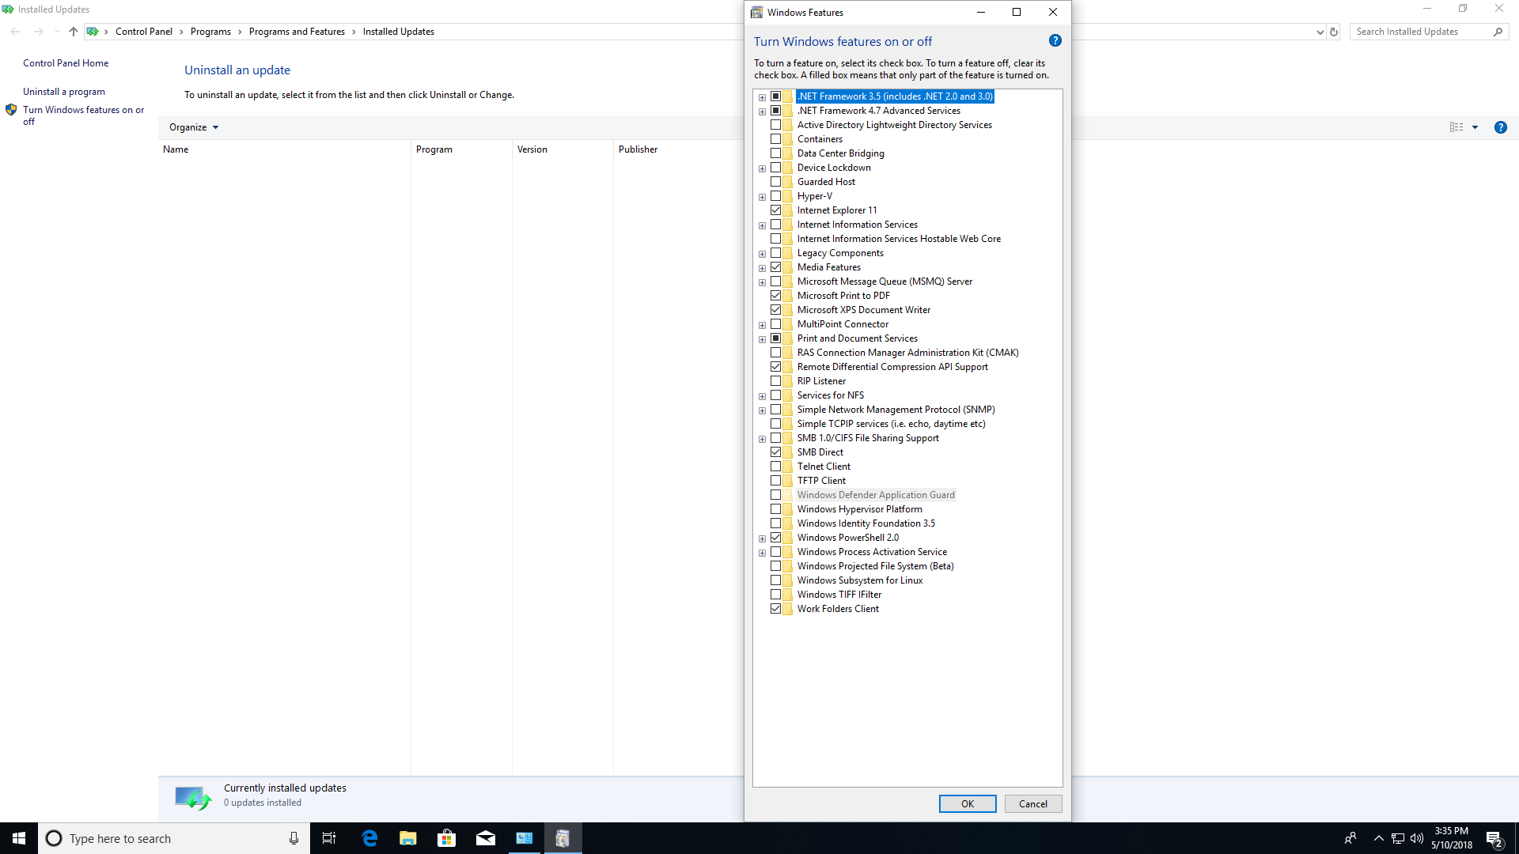The image size is (1519, 854).
Task: Select Windows Identity Foundation 3.5 text
Action: (x=866, y=523)
